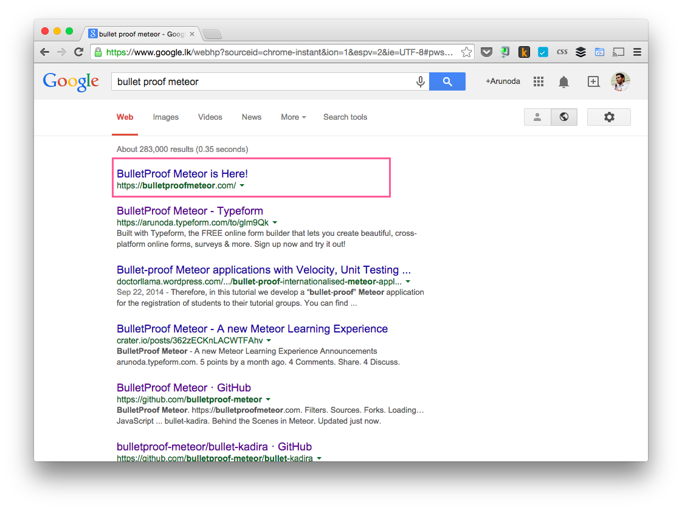Go forward with the browser forward arrow
The width and height of the screenshot is (682, 510).
62,52
